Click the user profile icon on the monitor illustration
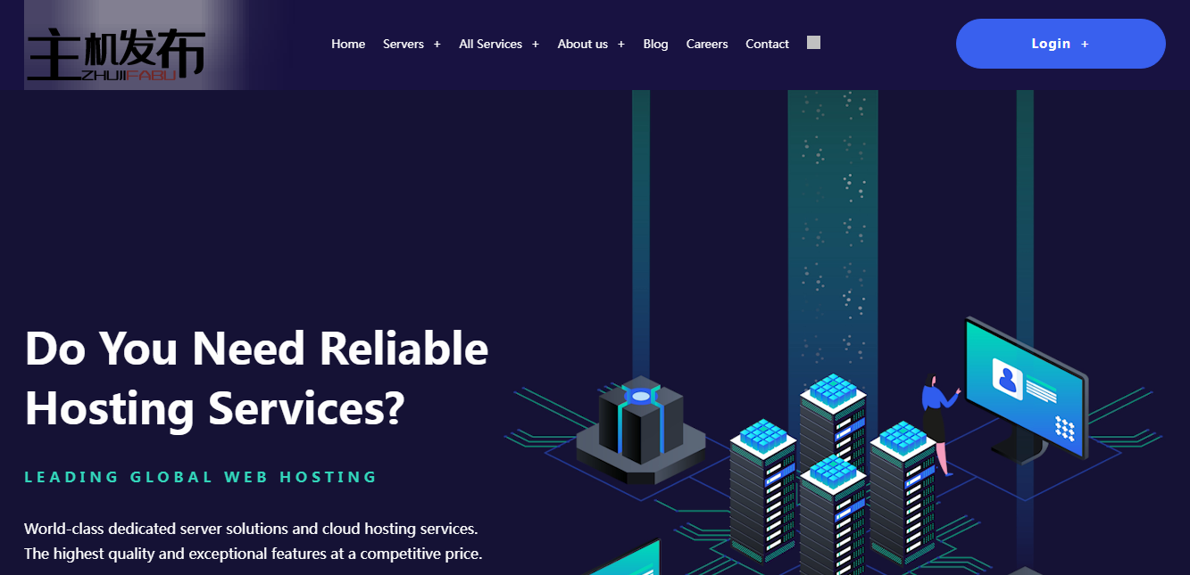The width and height of the screenshot is (1190, 575). tap(1007, 378)
